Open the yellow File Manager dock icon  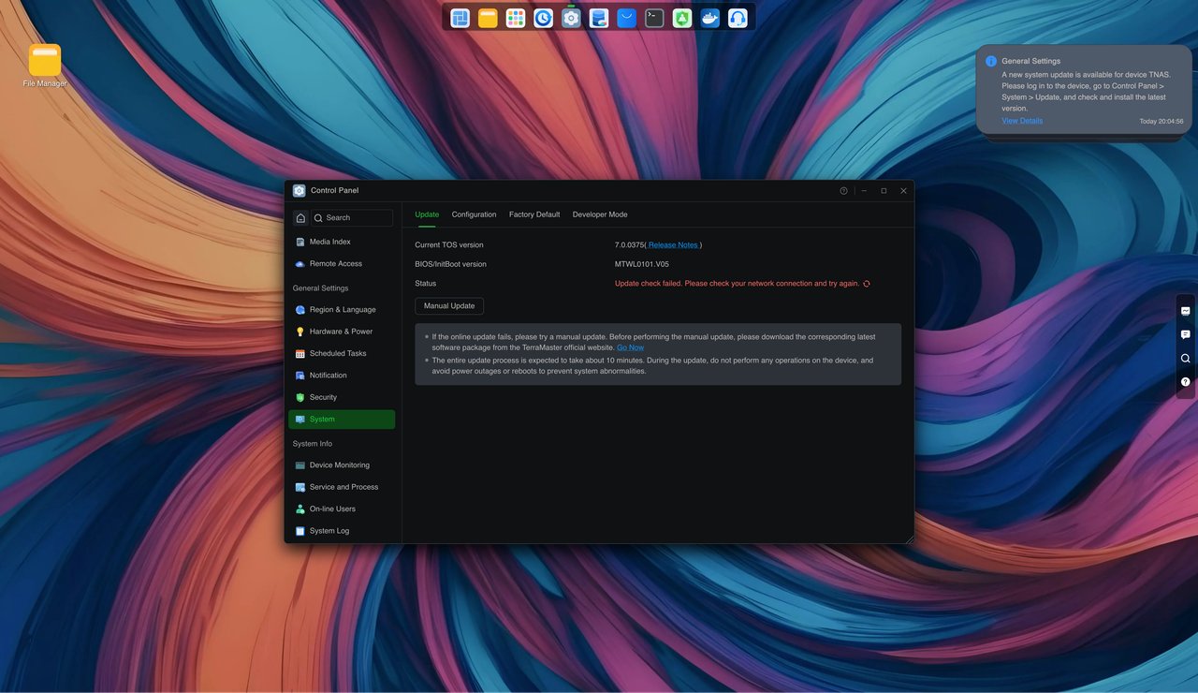pyautogui.click(x=488, y=18)
